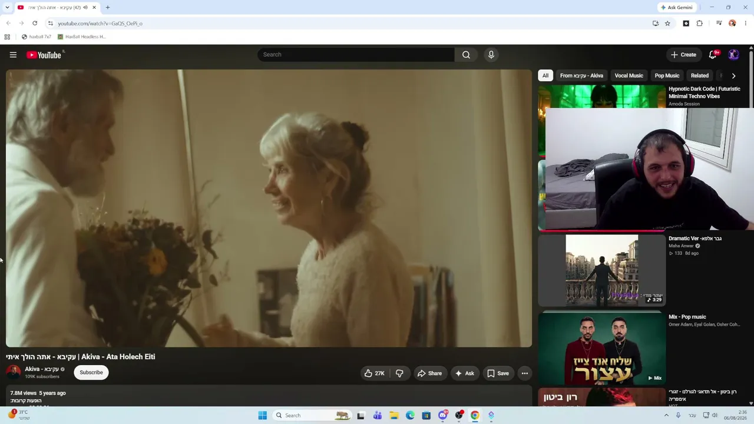
Task: Open the Akiva channel avatar
Action: 13,372
